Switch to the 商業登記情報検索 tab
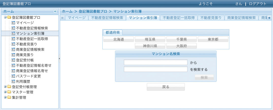This screenshot has width=273, height=110. point(241,18)
